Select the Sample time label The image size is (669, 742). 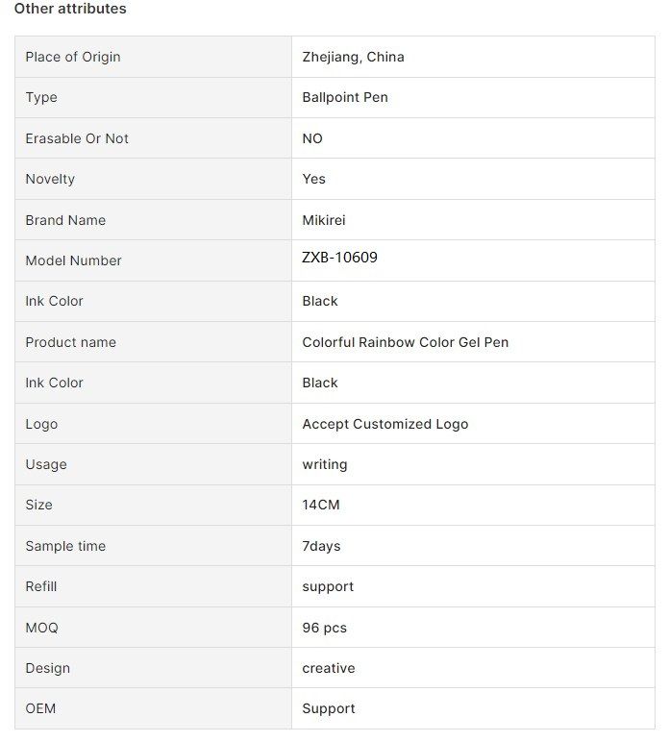pos(65,546)
